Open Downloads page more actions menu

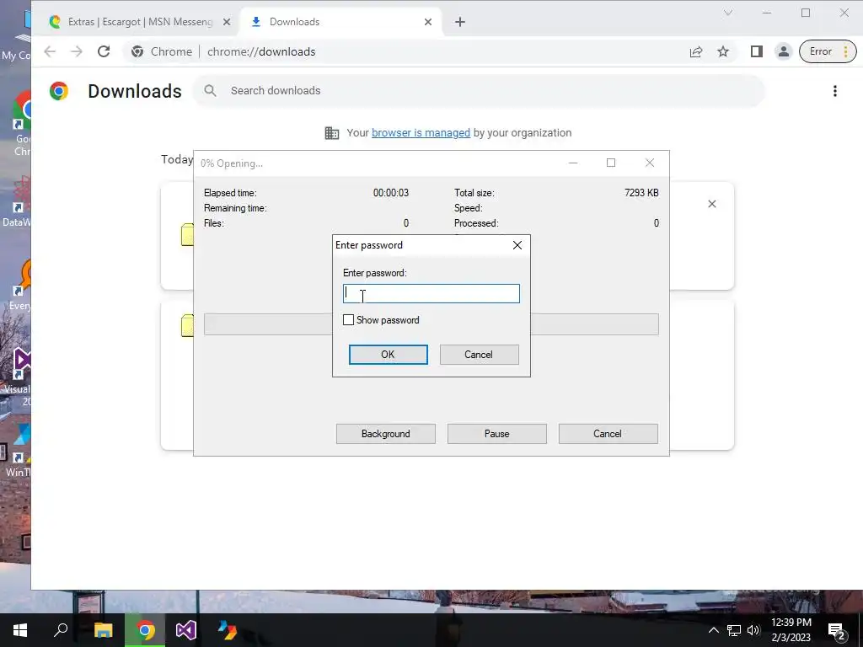(835, 91)
